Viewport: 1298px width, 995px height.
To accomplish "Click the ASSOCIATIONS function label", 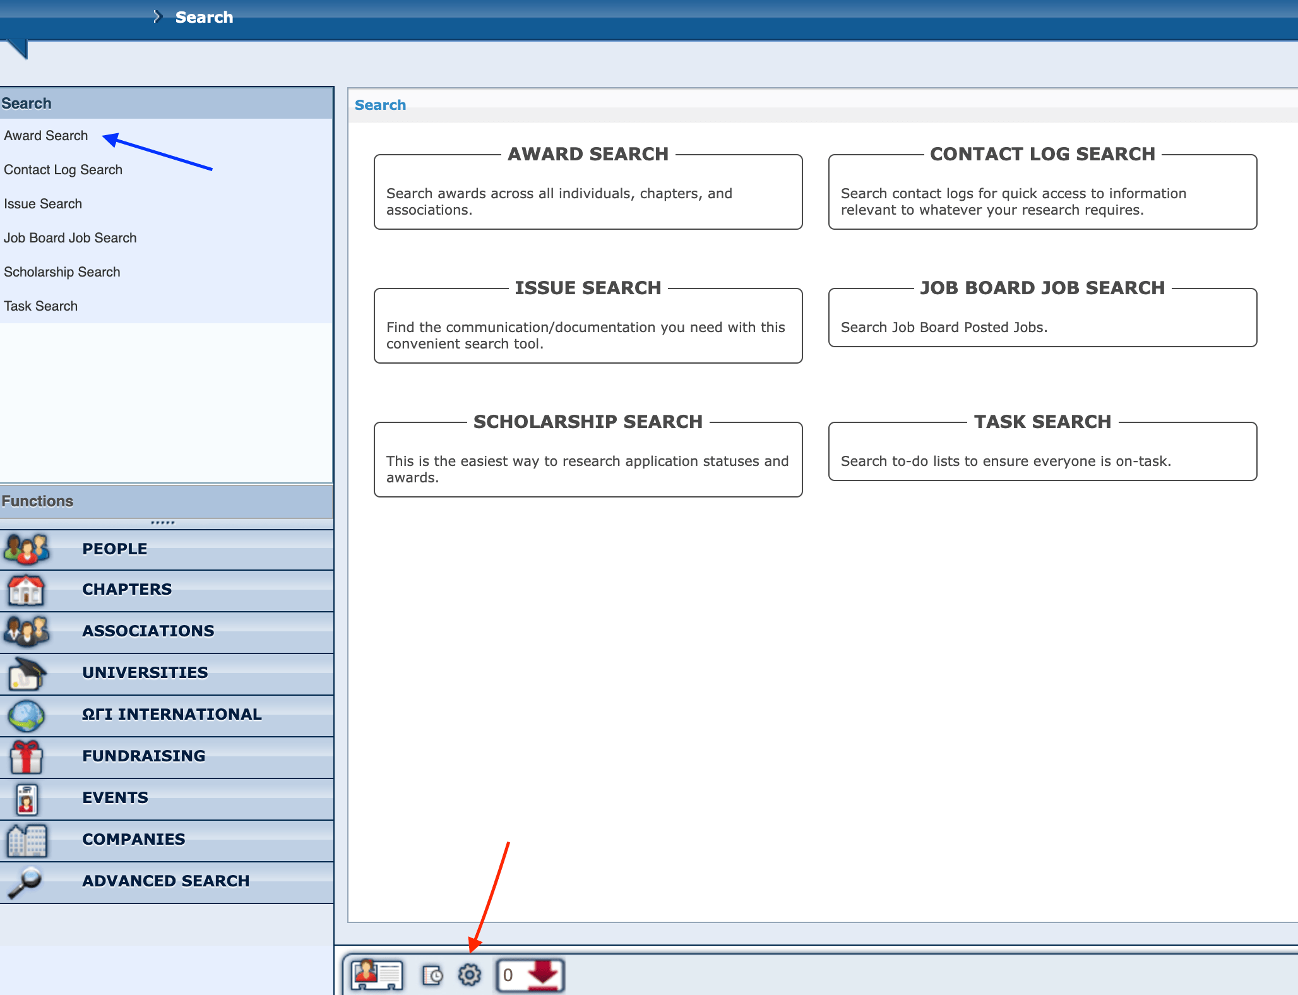I will [x=148, y=631].
